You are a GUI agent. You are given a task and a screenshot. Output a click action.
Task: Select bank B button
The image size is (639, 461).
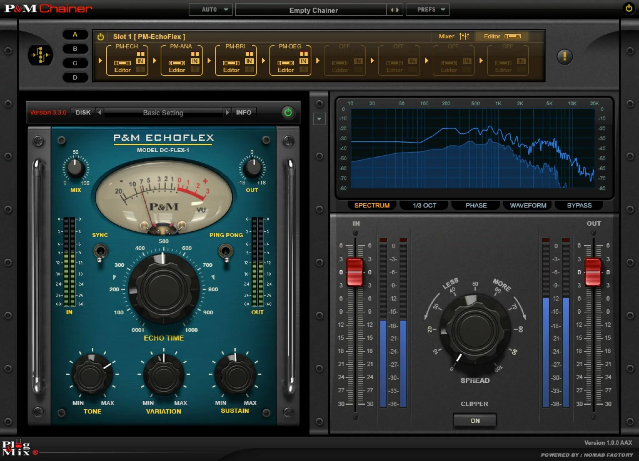[x=75, y=49]
